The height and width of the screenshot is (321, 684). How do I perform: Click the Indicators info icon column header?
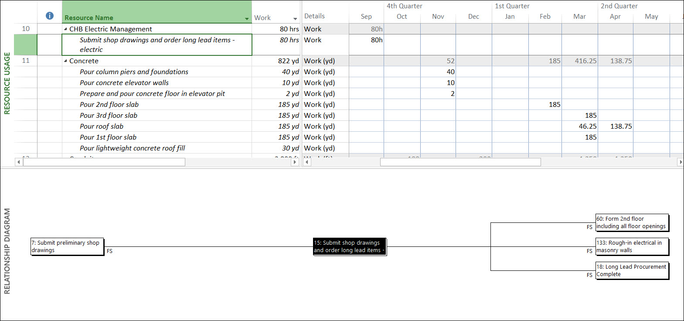coord(50,16)
